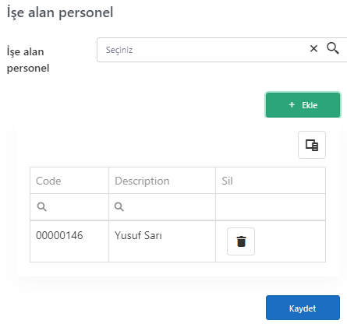Click the Sil column header
This screenshot has height=324, width=347.
(271, 181)
